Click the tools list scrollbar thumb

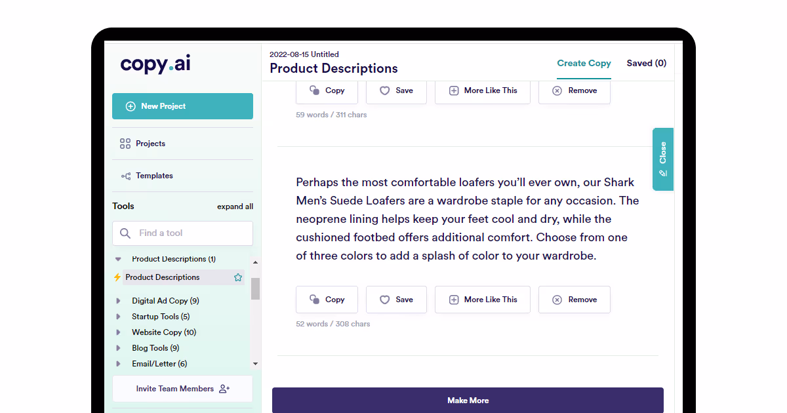pyautogui.click(x=255, y=288)
